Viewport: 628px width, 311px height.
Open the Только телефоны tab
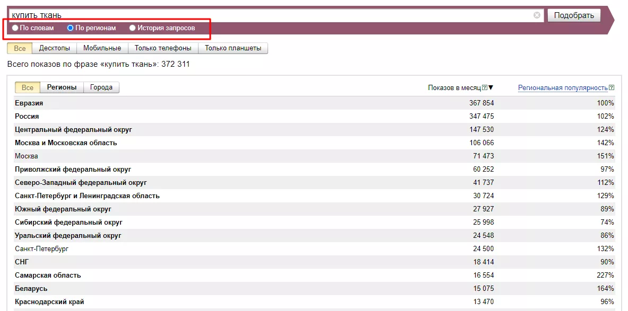click(x=163, y=48)
